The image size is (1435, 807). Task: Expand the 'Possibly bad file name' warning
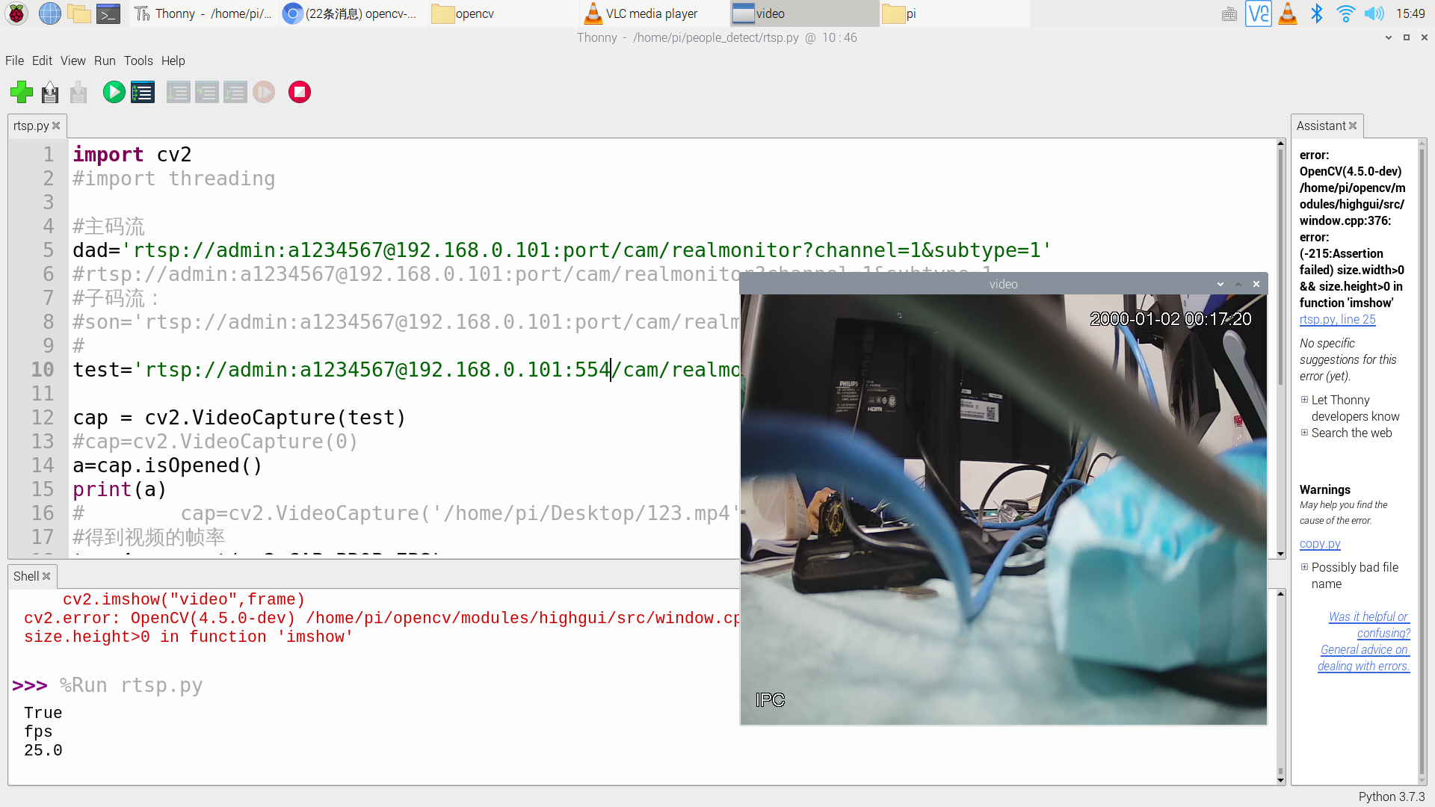tap(1305, 567)
